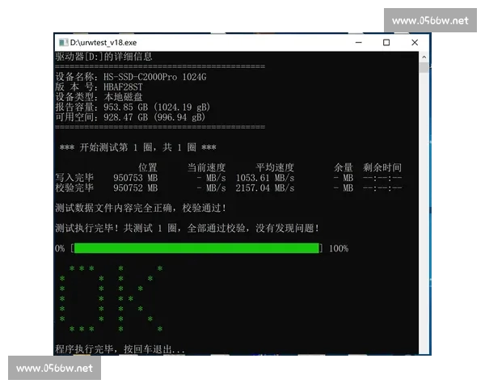Click the console app icon in title bar
Viewport: 485px width, 388px height.
[62, 42]
